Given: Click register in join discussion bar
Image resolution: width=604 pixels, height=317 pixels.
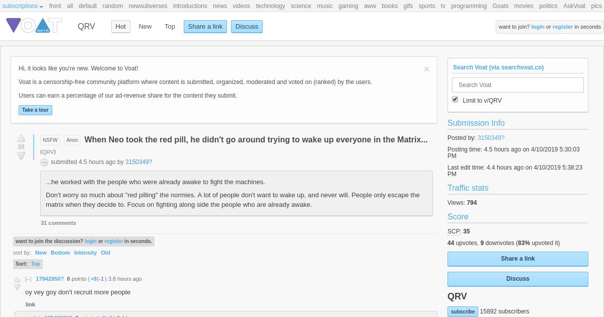Looking at the screenshot, I should 114,242.
